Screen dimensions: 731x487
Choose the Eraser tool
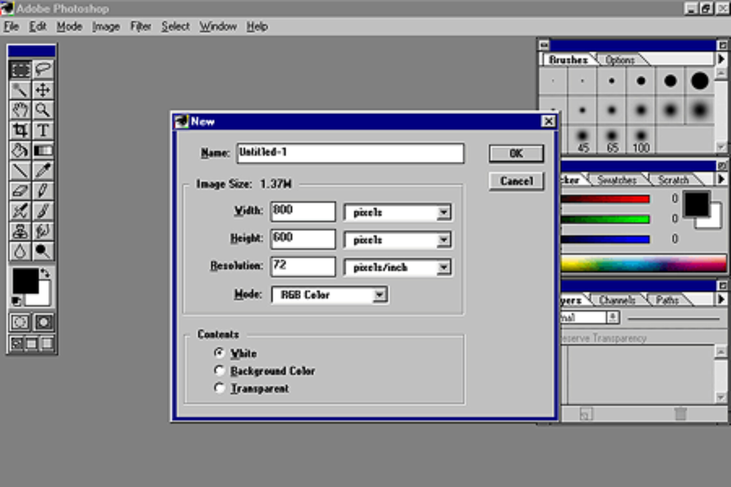point(20,191)
